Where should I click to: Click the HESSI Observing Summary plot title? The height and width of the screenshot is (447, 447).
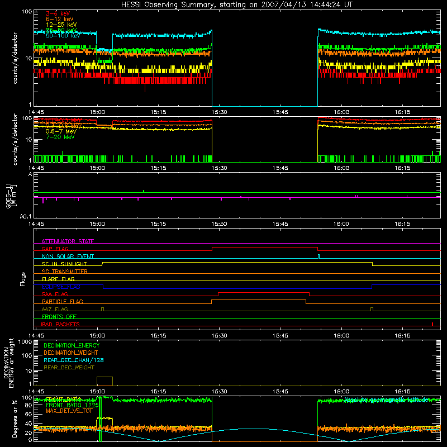click(236, 5)
